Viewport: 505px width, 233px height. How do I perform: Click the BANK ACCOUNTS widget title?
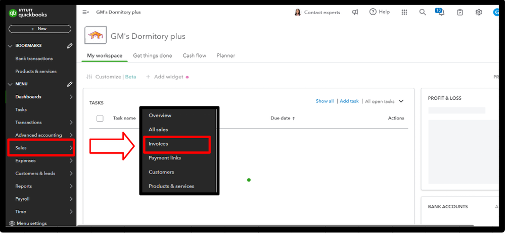click(x=448, y=207)
